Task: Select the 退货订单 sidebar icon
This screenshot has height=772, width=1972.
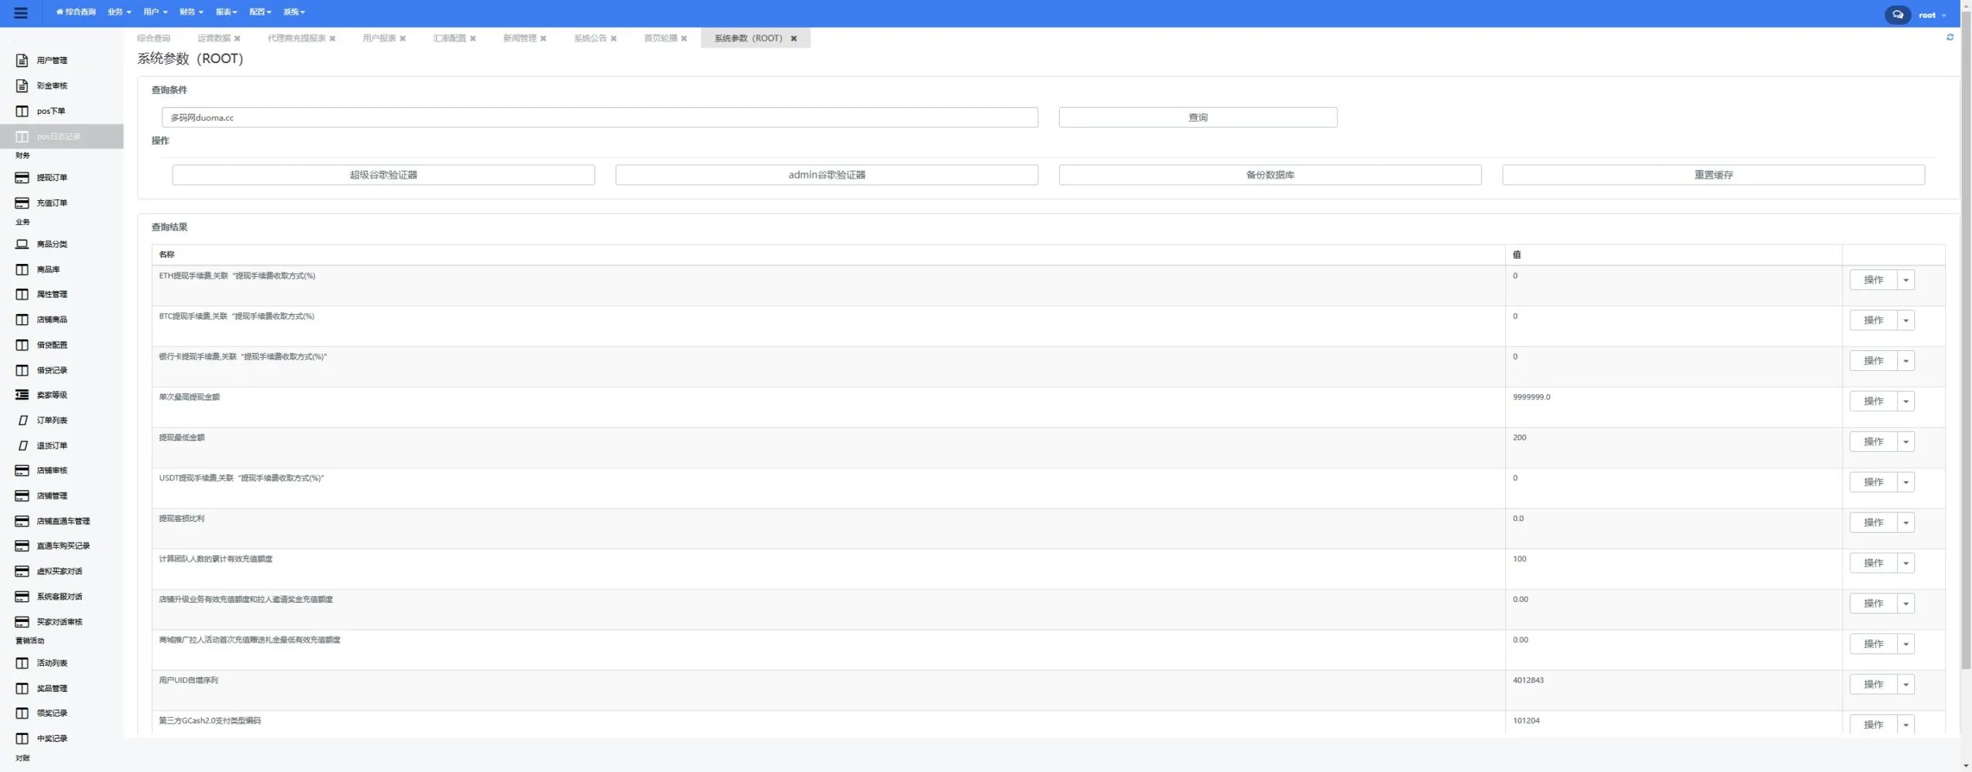Action: pyautogui.click(x=22, y=446)
